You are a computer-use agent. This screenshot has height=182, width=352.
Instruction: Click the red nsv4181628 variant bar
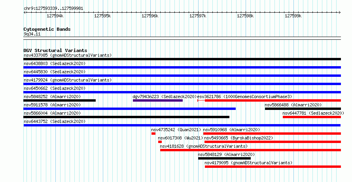pyautogui.click(x=250, y=150)
